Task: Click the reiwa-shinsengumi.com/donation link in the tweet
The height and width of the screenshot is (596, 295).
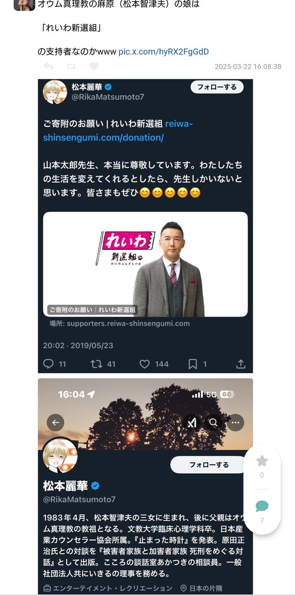Action: click(118, 131)
